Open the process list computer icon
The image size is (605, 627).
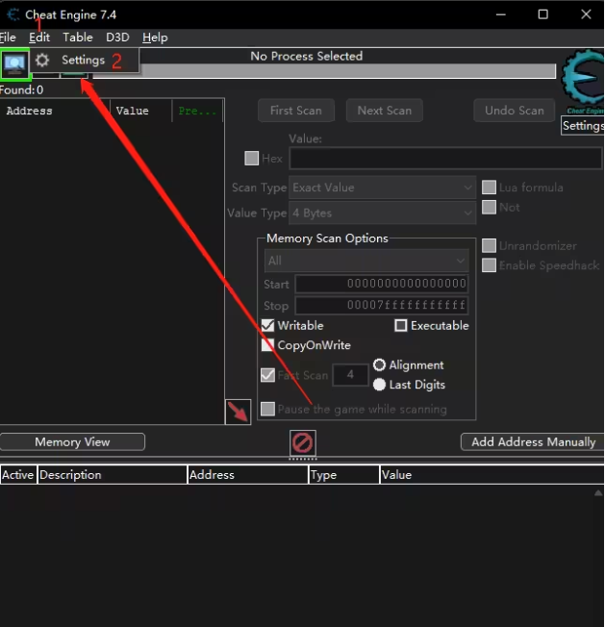pyautogui.click(x=14, y=63)
